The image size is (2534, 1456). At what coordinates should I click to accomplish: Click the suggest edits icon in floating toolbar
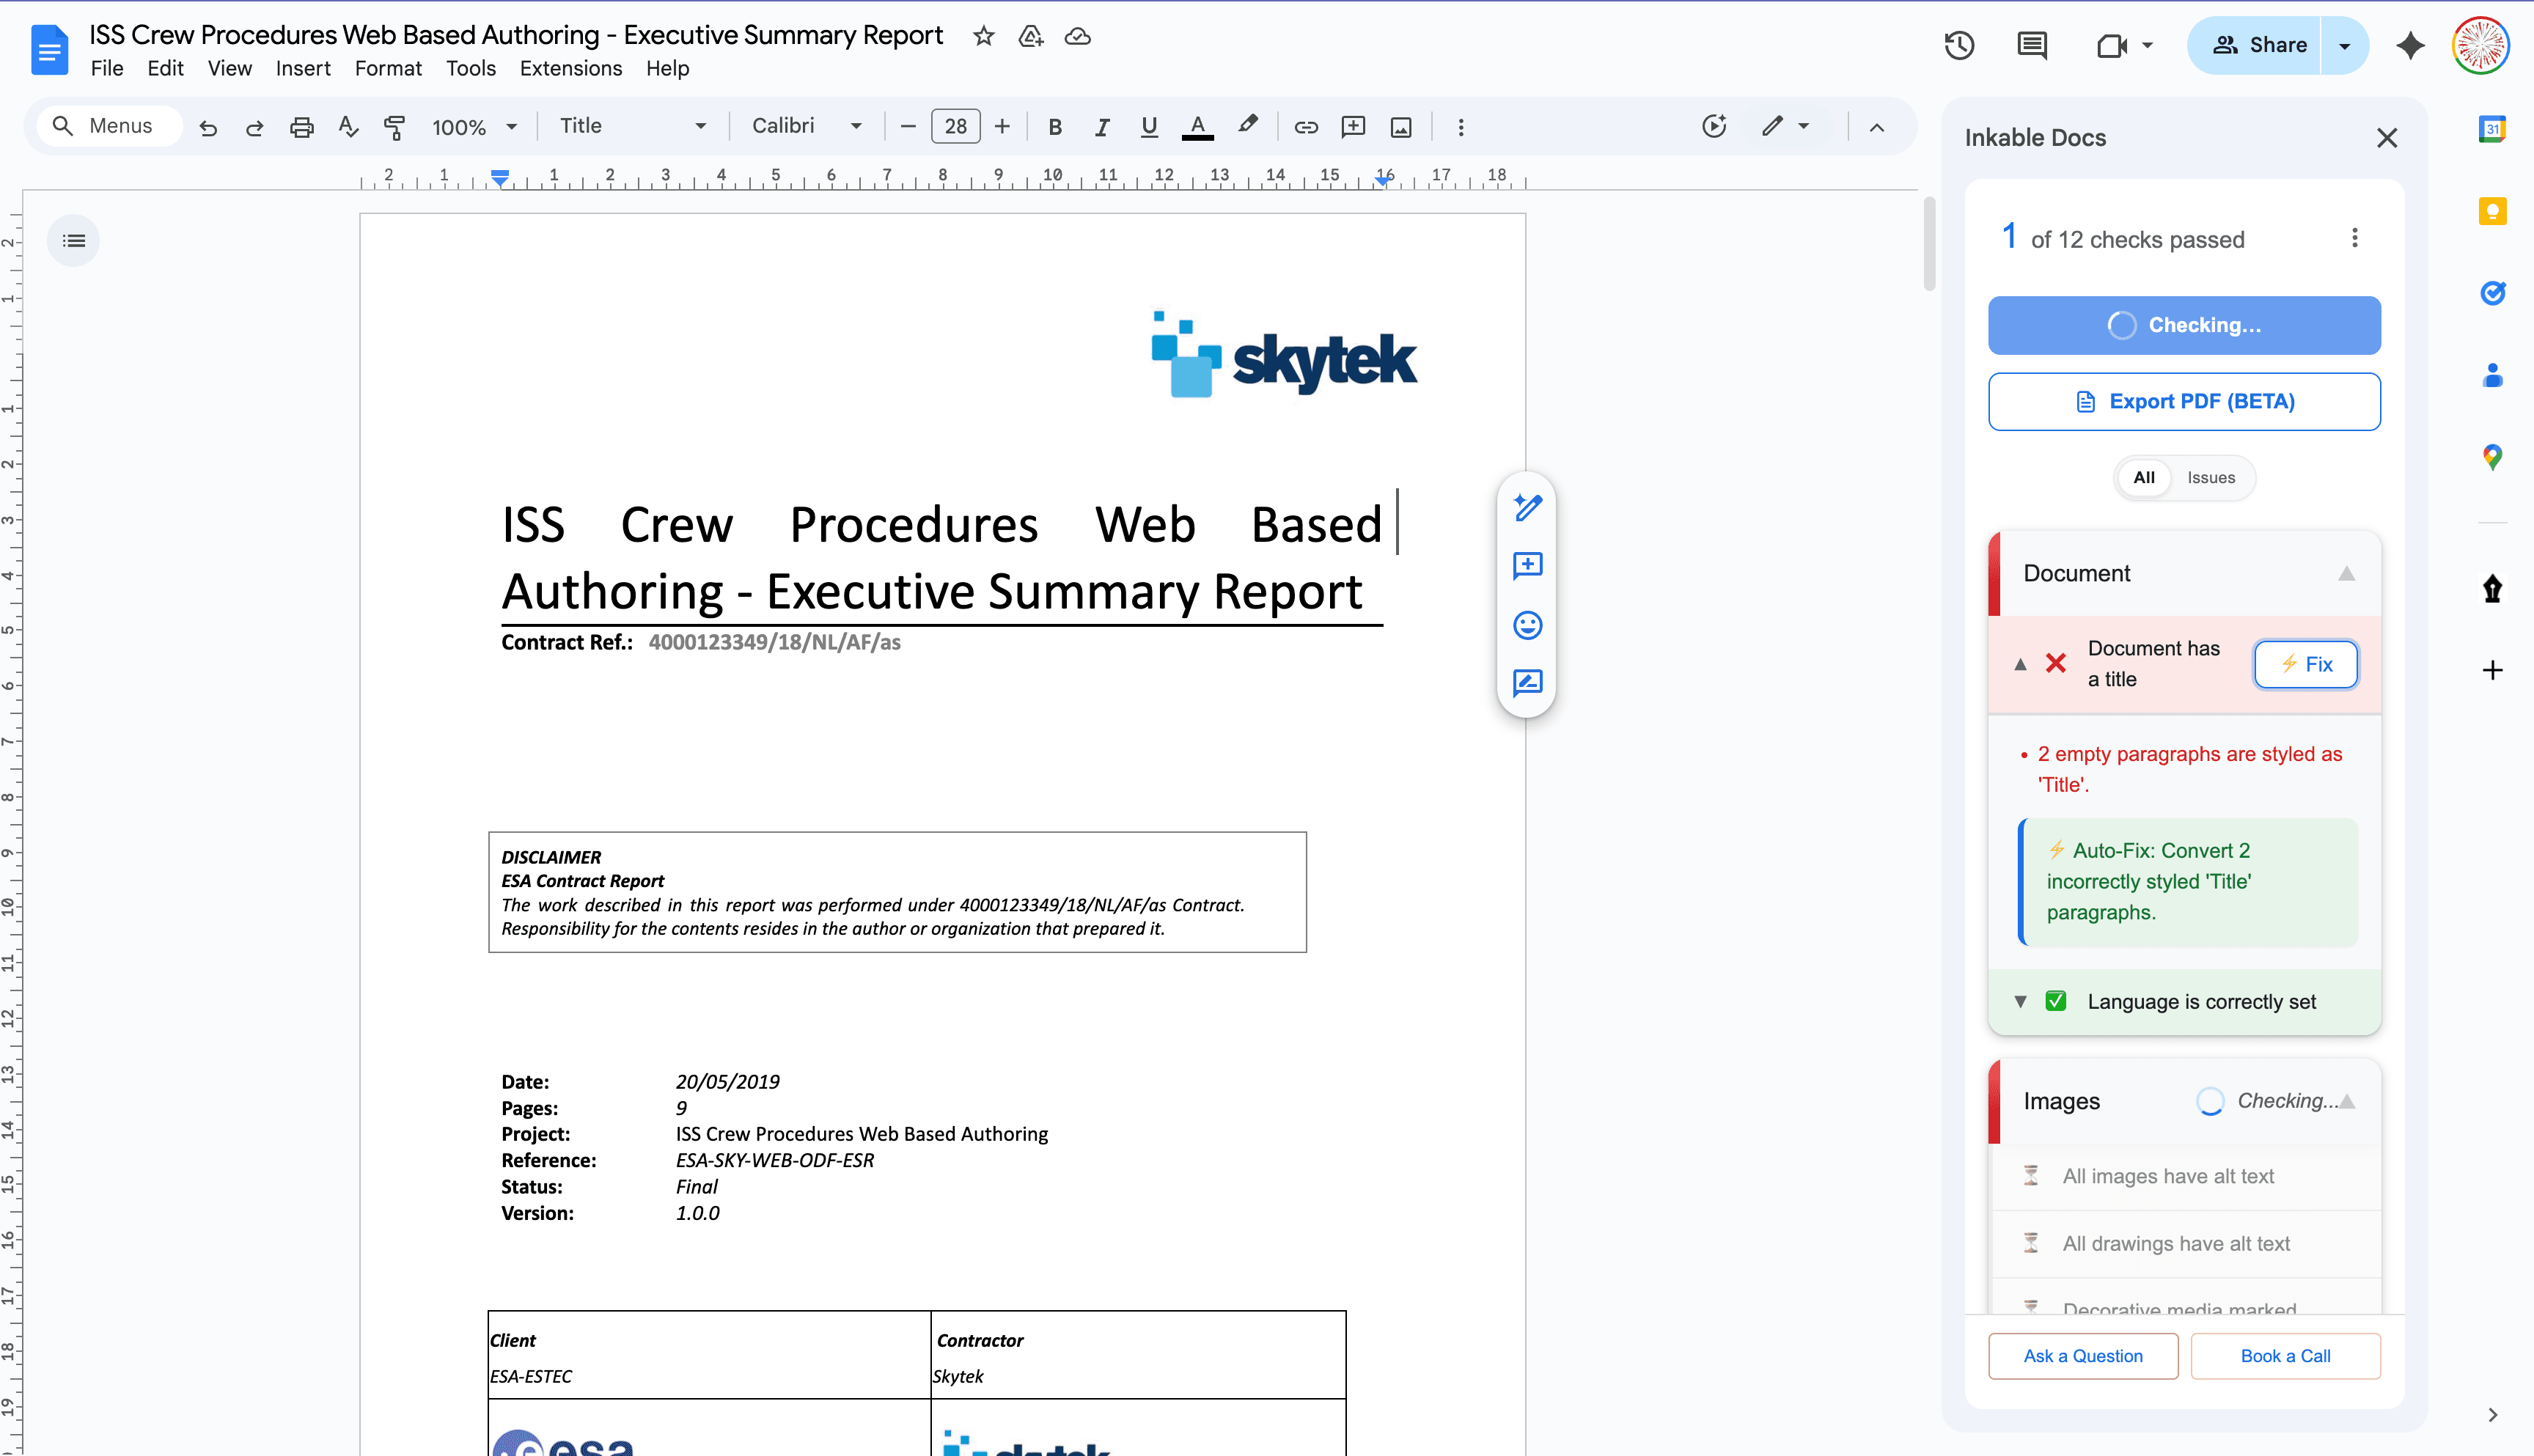pos(1527,684)
